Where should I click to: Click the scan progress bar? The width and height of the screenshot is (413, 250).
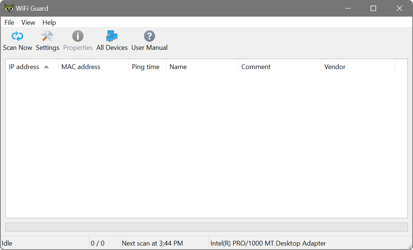[x=207, y=227]
